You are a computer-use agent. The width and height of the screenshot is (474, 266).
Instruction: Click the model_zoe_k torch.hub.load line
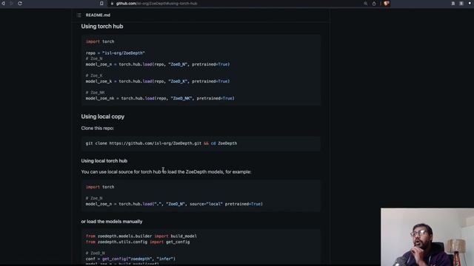click(158, 81)
